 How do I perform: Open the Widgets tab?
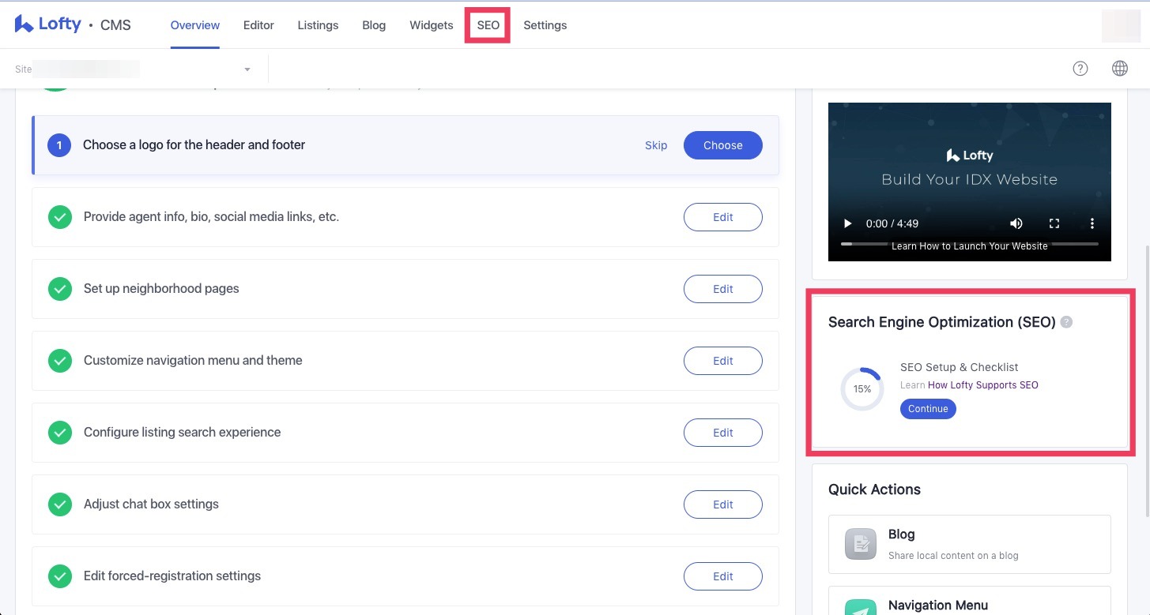tap(432, 25)
